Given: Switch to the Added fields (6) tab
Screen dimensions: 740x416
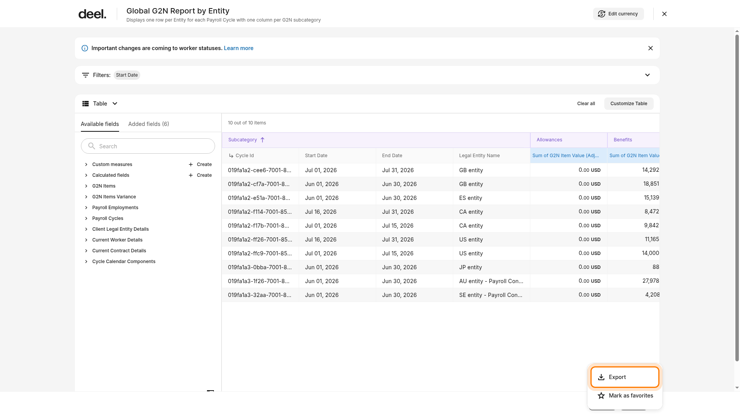Looking at the screenshot, I should [149, 124].
